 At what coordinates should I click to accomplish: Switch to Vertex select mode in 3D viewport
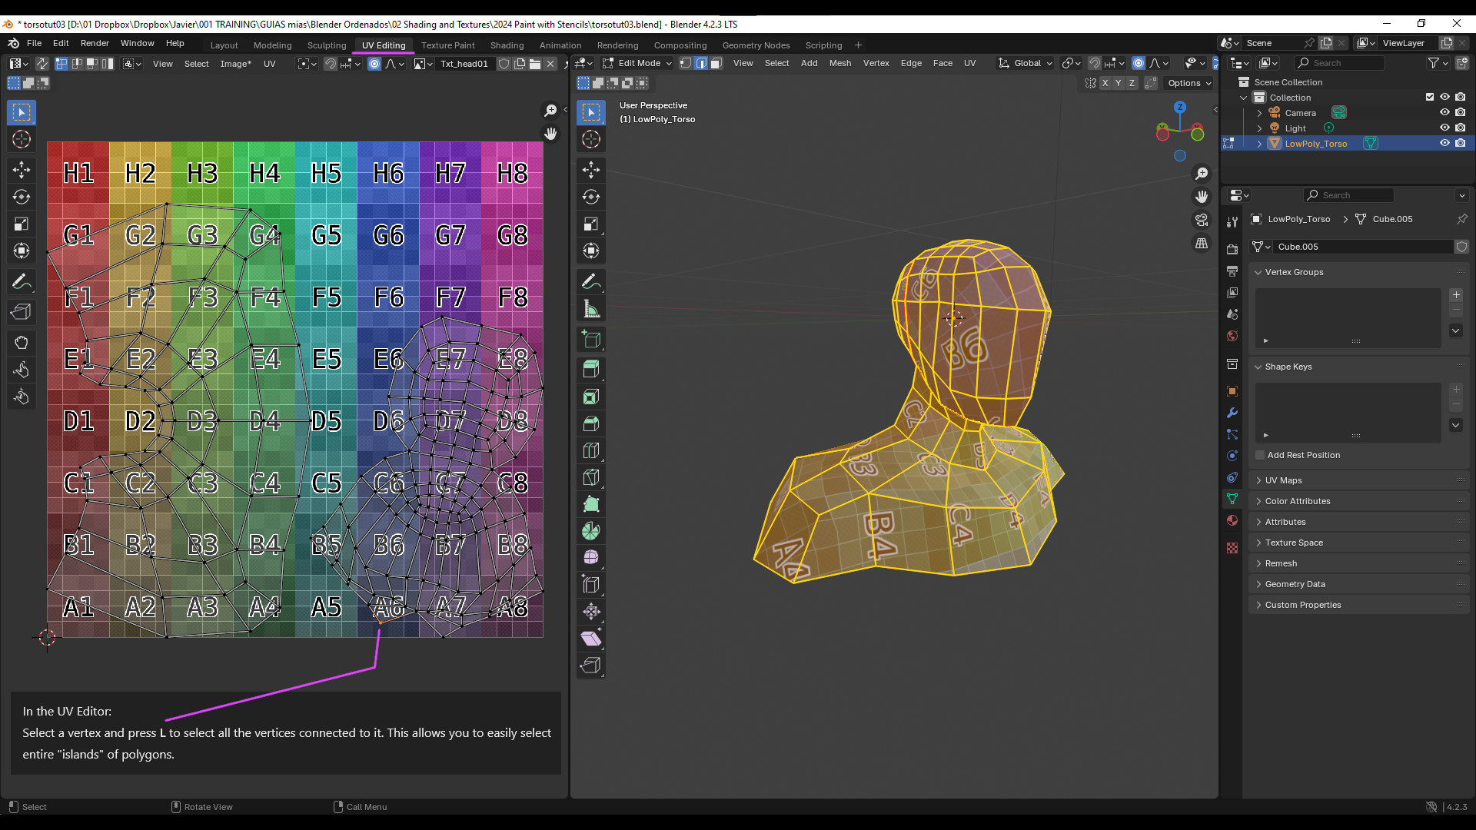pyautogui.click(x=686, y=63)
